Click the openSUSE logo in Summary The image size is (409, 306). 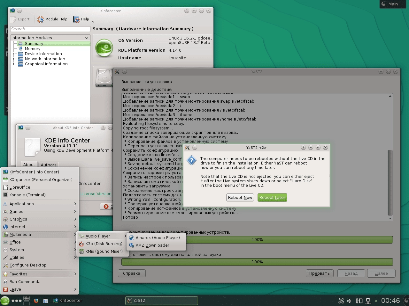[104, 48]
